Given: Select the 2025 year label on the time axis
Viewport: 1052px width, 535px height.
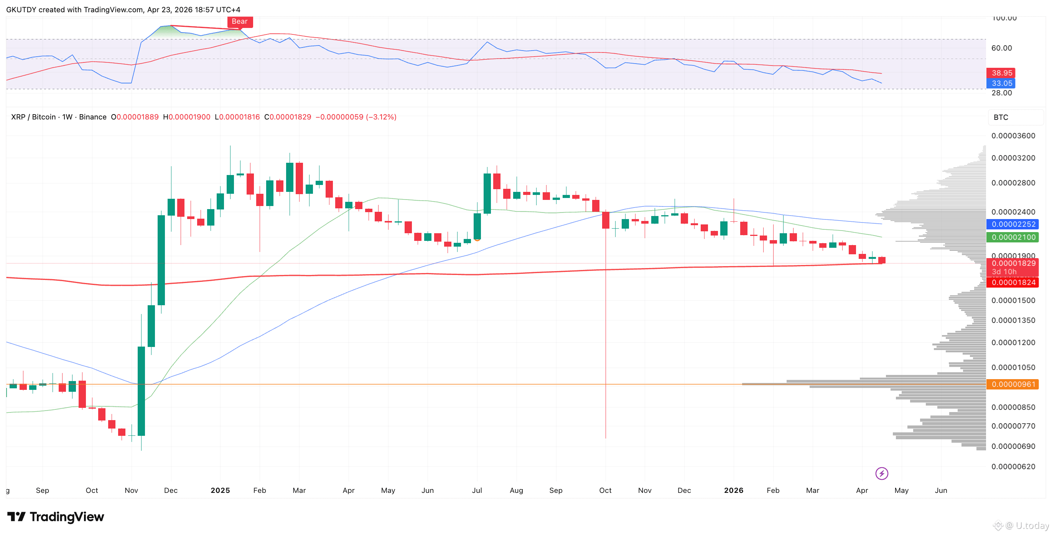Looking at the screenshot, I should tap(221, 491).
